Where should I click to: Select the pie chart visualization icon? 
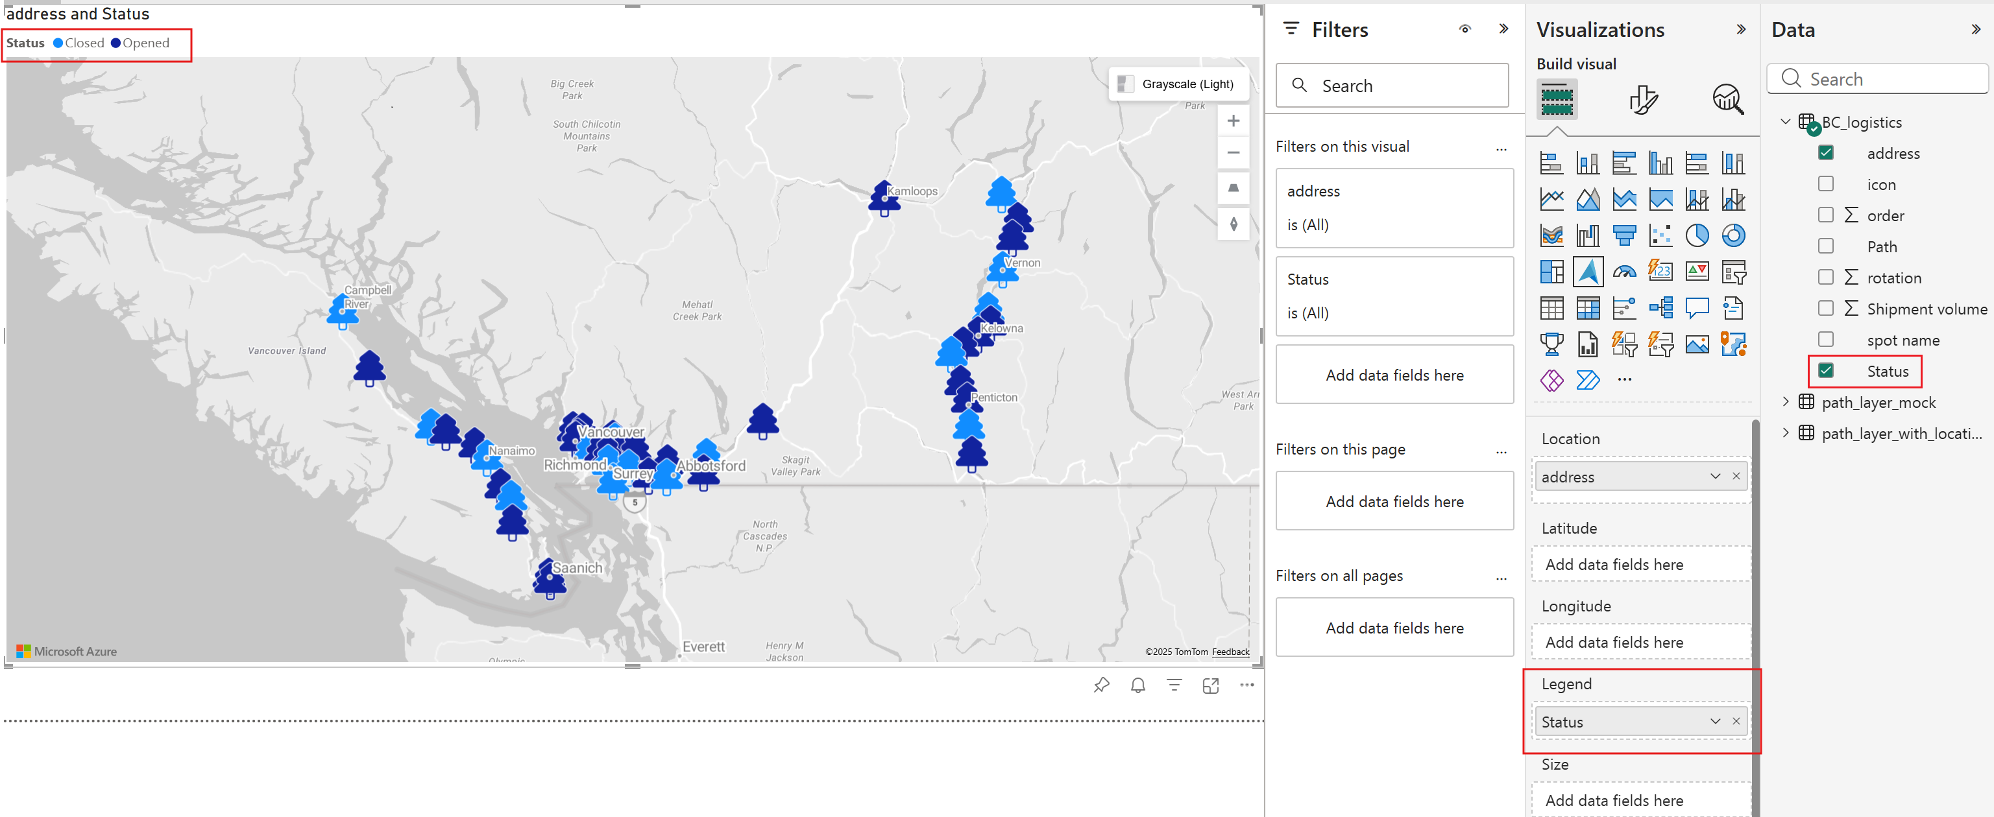[1697, 235]
